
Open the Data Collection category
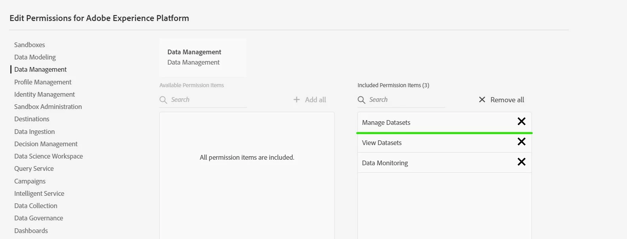[36, 206]
